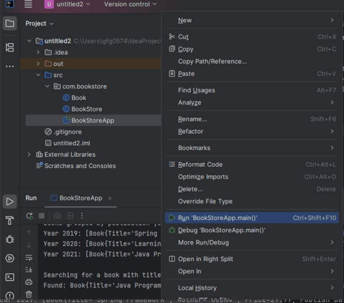Toggle soft-wrap in the Run console
The image size is (344, 303).
tap(29, 257)
